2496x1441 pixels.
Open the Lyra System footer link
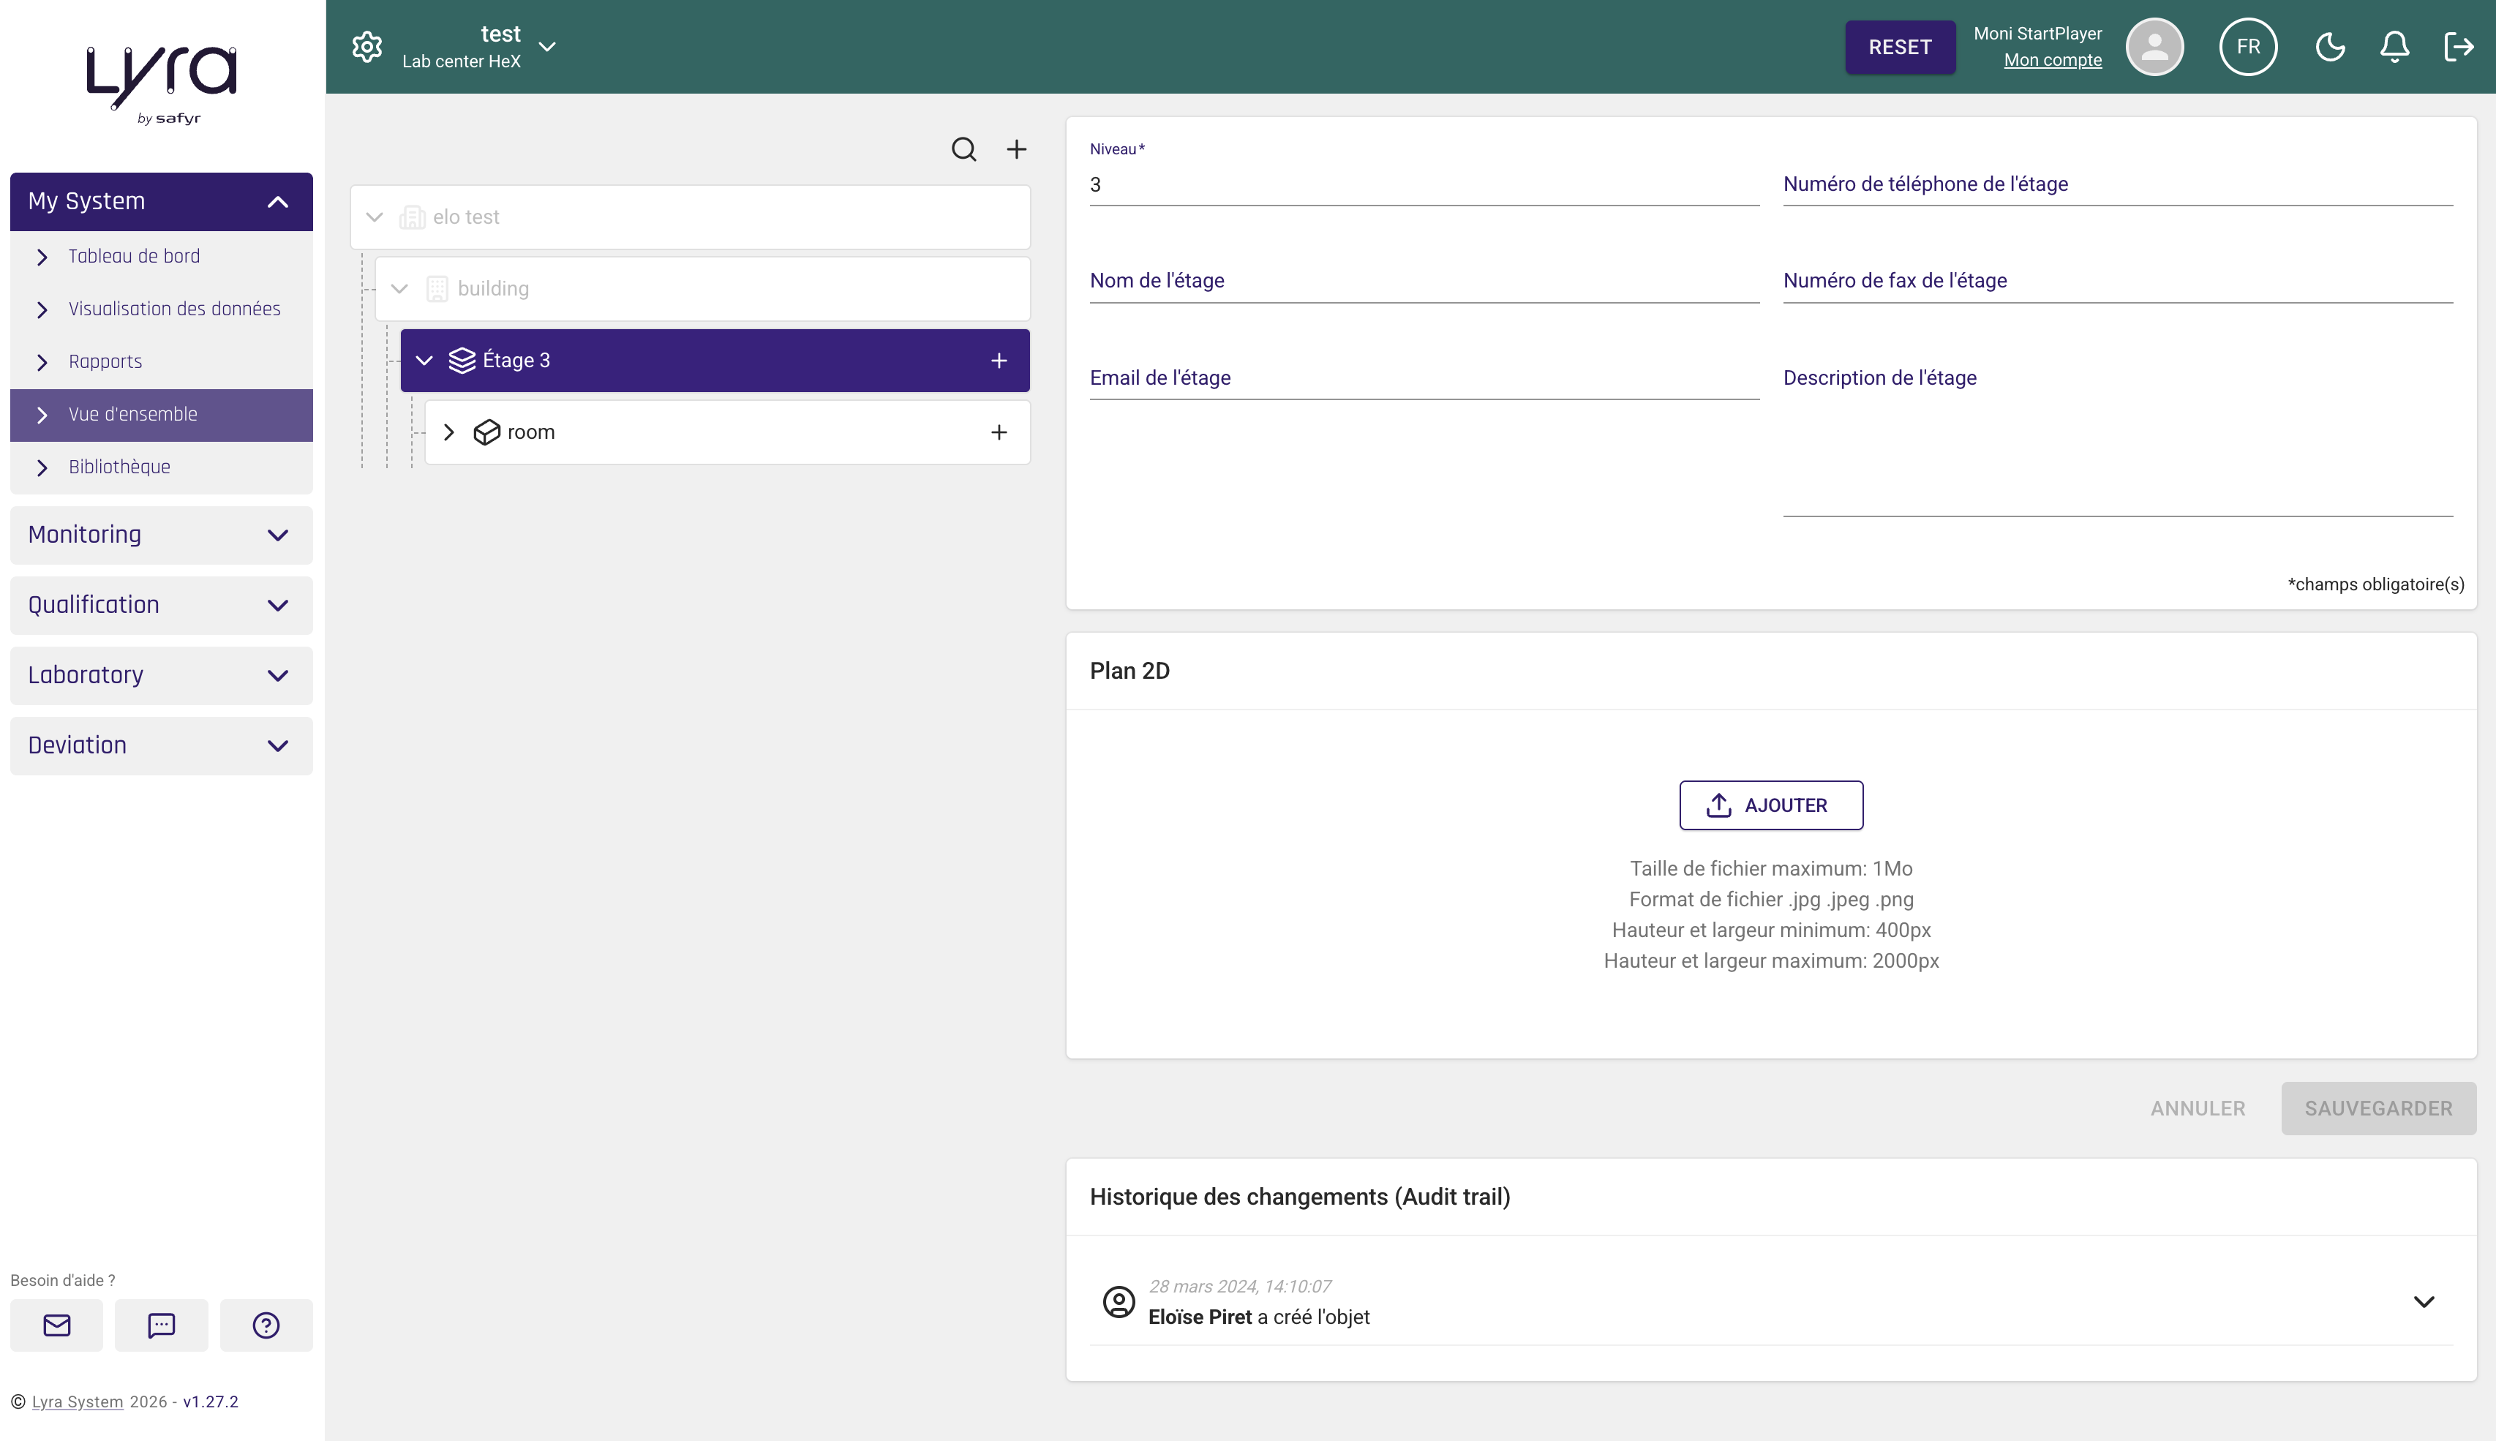pos(78,1402)
